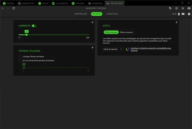The width and height of the screenshot is (192, 129).
Task: Open help for the Effets panel
Action: pos(177,22)
